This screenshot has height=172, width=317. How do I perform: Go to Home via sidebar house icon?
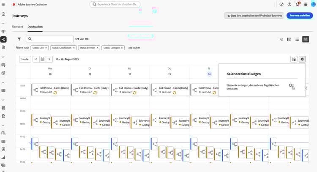pyautogui.click(x=3, y=14)
